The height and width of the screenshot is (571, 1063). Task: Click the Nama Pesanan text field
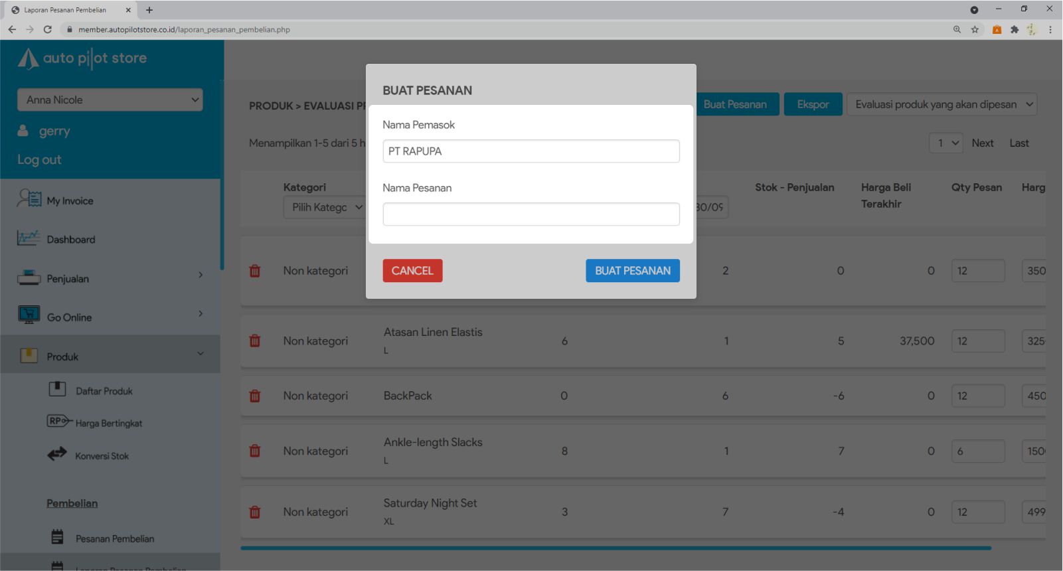(x=531, y=214)
